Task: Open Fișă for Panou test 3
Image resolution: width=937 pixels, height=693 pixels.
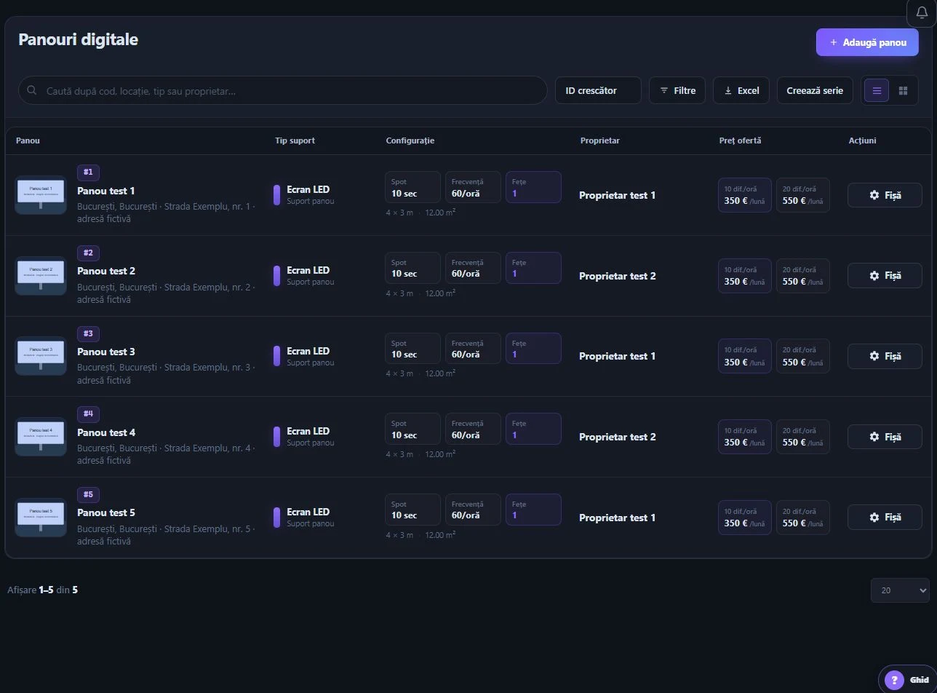Action: [x=885, y=356]
